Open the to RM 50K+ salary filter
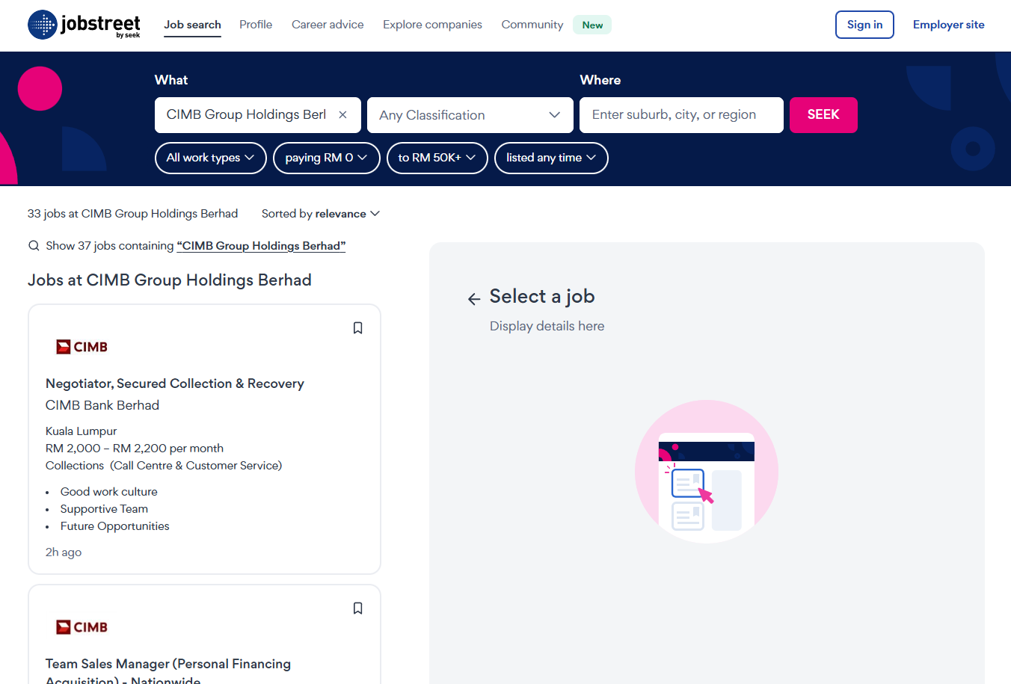The image size is (1011, 684). [x=437, y=158]
